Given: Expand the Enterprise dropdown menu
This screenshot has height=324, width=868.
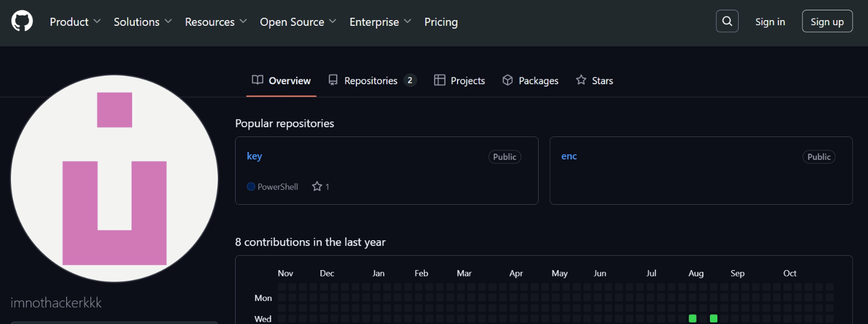Looking at the screenshot, I should tap(380, 22).
